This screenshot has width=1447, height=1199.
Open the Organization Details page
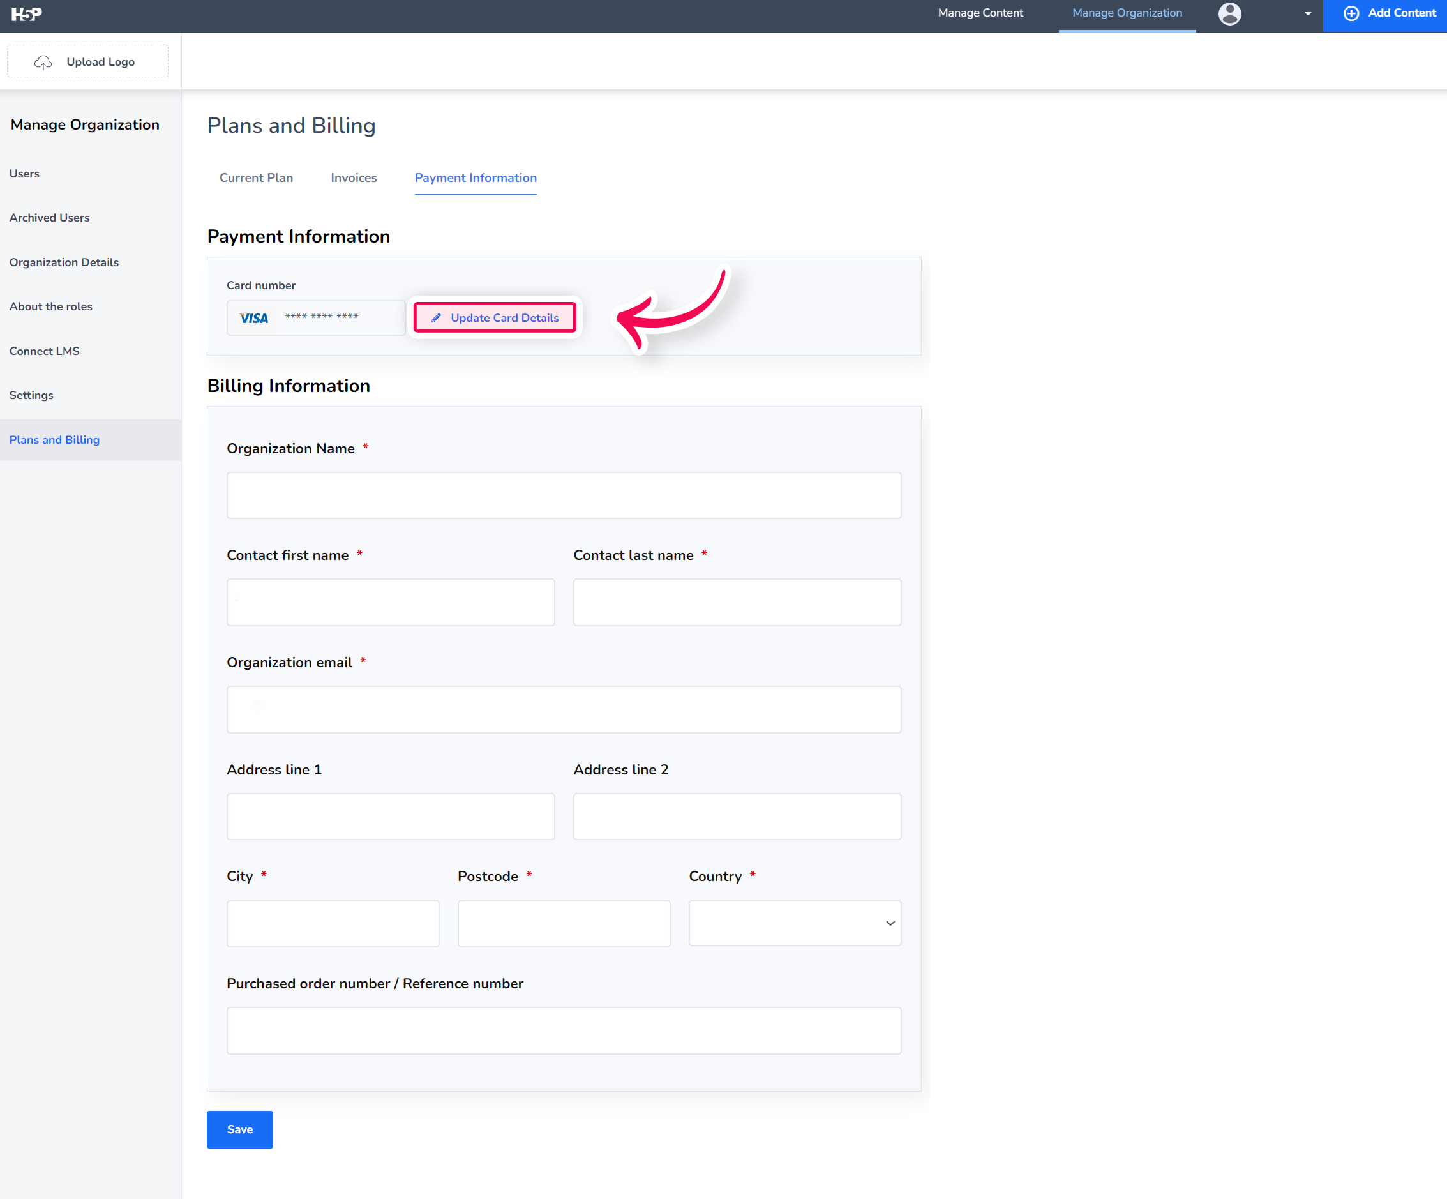click(64, 262)
